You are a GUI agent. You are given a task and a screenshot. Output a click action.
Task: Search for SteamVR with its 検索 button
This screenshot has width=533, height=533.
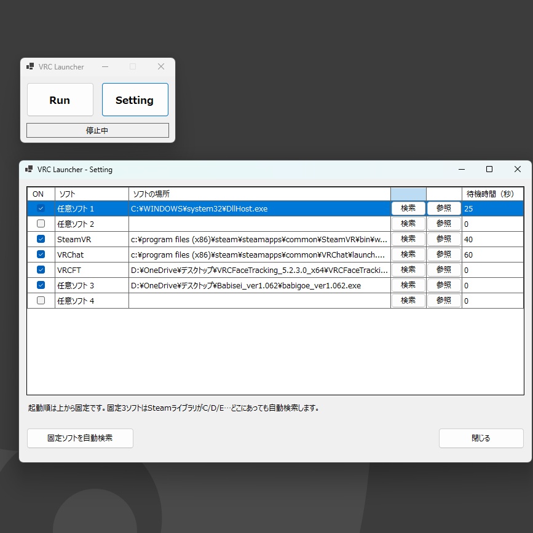[408, 239]
